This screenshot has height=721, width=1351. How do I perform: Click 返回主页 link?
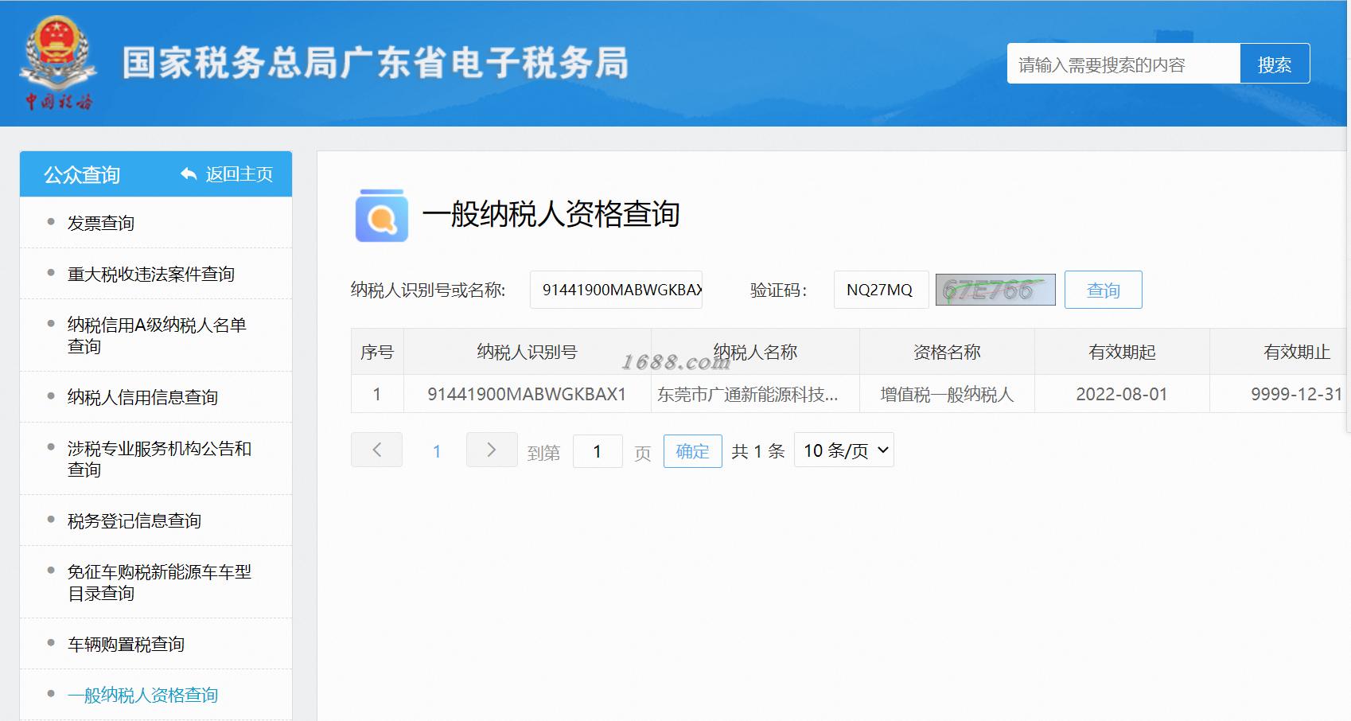239,173
